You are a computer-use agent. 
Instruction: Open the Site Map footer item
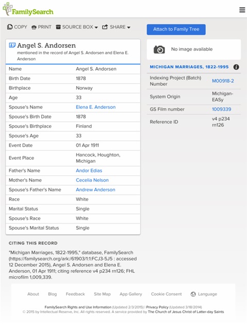point(102,294)
